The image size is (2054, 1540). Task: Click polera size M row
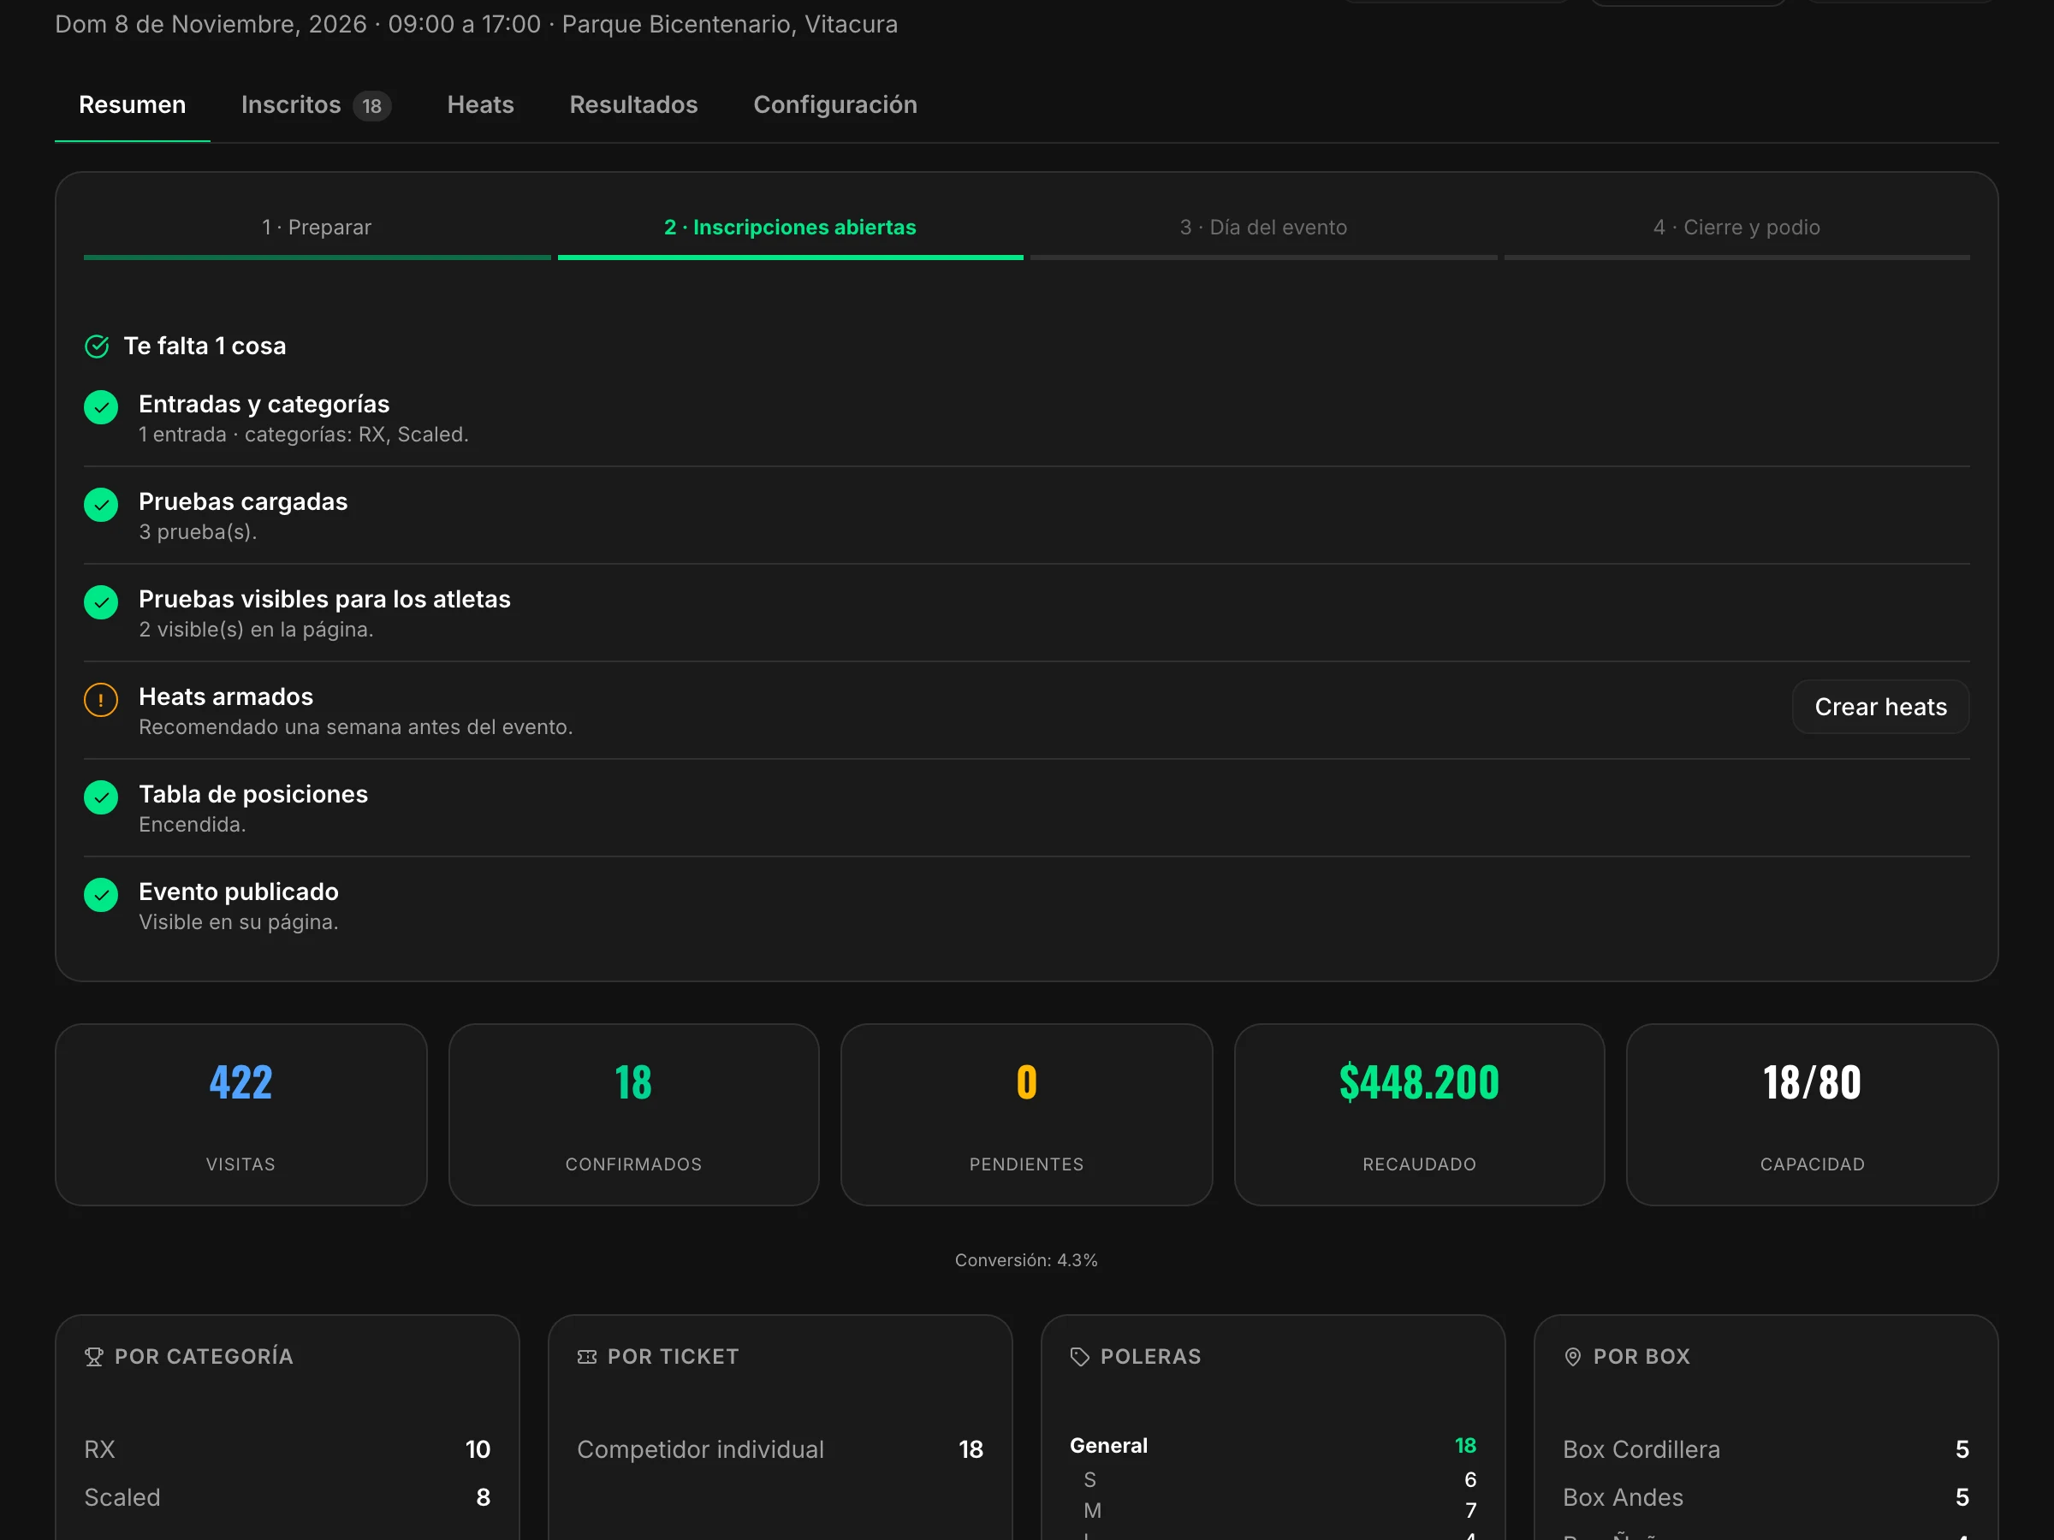pyautogui.click(x=1279, y=1511)
